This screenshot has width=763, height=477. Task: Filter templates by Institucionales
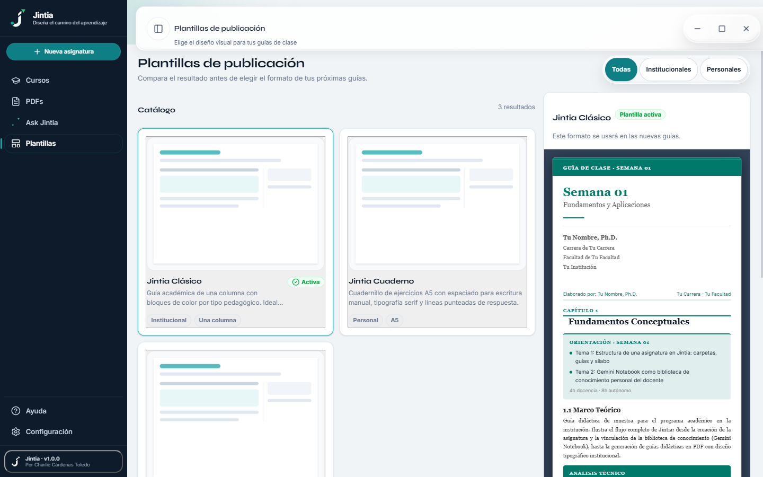669,69
